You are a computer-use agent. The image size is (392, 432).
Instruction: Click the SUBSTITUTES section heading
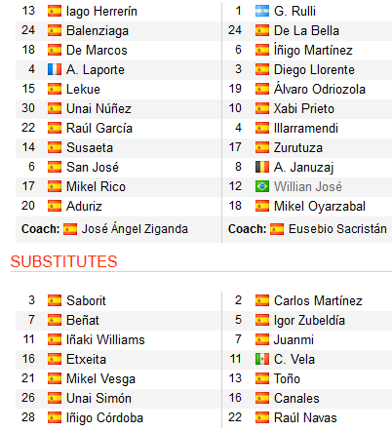(63, 261)
